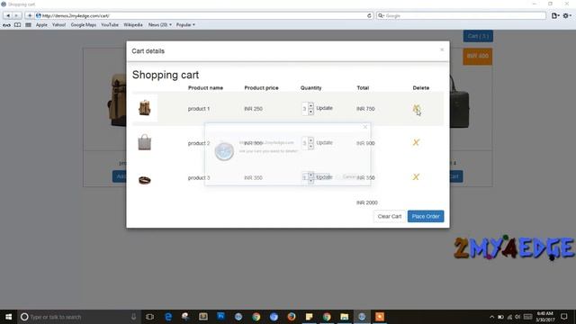This screenshot has height=324, width=576.
Task: Add bookmark with the plus button
Action: click(30, 15)
